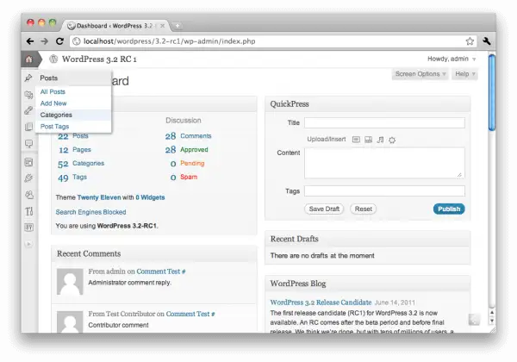Select All Posts from Posts flyout
The width and height of the screenshot is (517, 362).
(53, 91)
